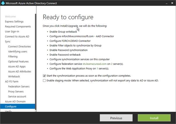This screenshot has height=124, width=176.
Task: Close the Azure AD Connect window
Action: point(172,3)
